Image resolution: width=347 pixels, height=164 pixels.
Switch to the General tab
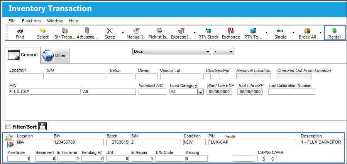pyautogui.click(x=22, y=55)
